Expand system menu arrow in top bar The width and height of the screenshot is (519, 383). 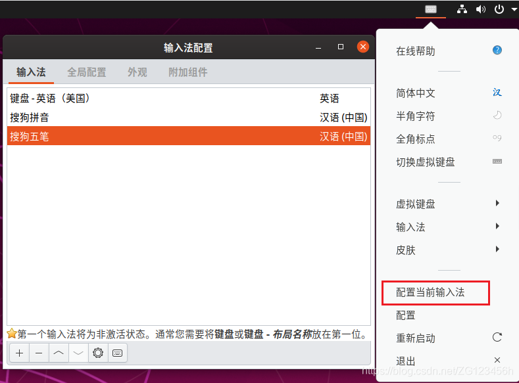click(x=514, y=9)
